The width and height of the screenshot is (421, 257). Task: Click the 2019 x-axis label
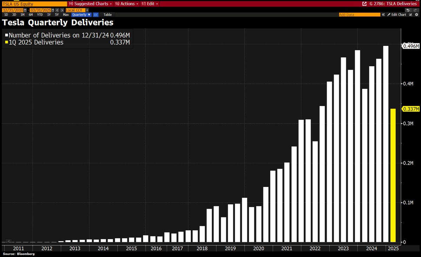[230, 248]
